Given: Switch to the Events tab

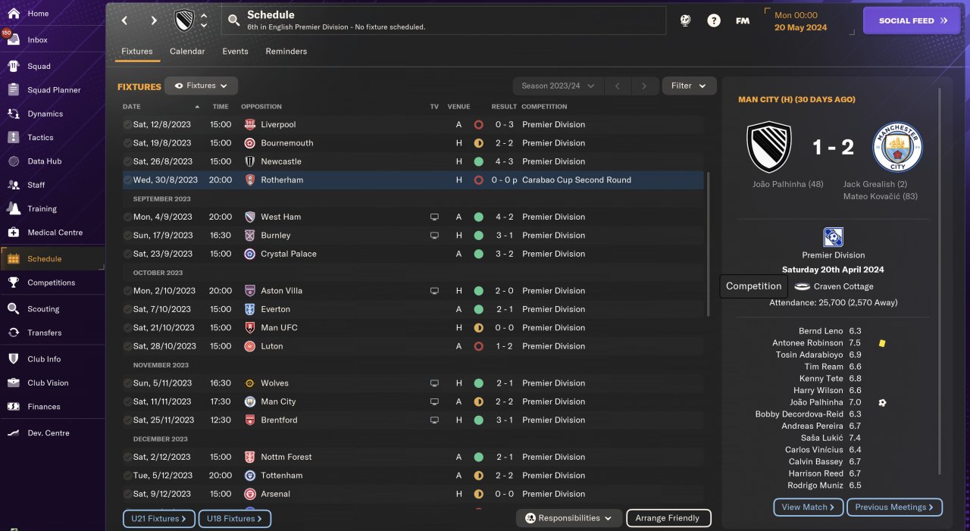Looking at the screenshot, I should (235, 52).
